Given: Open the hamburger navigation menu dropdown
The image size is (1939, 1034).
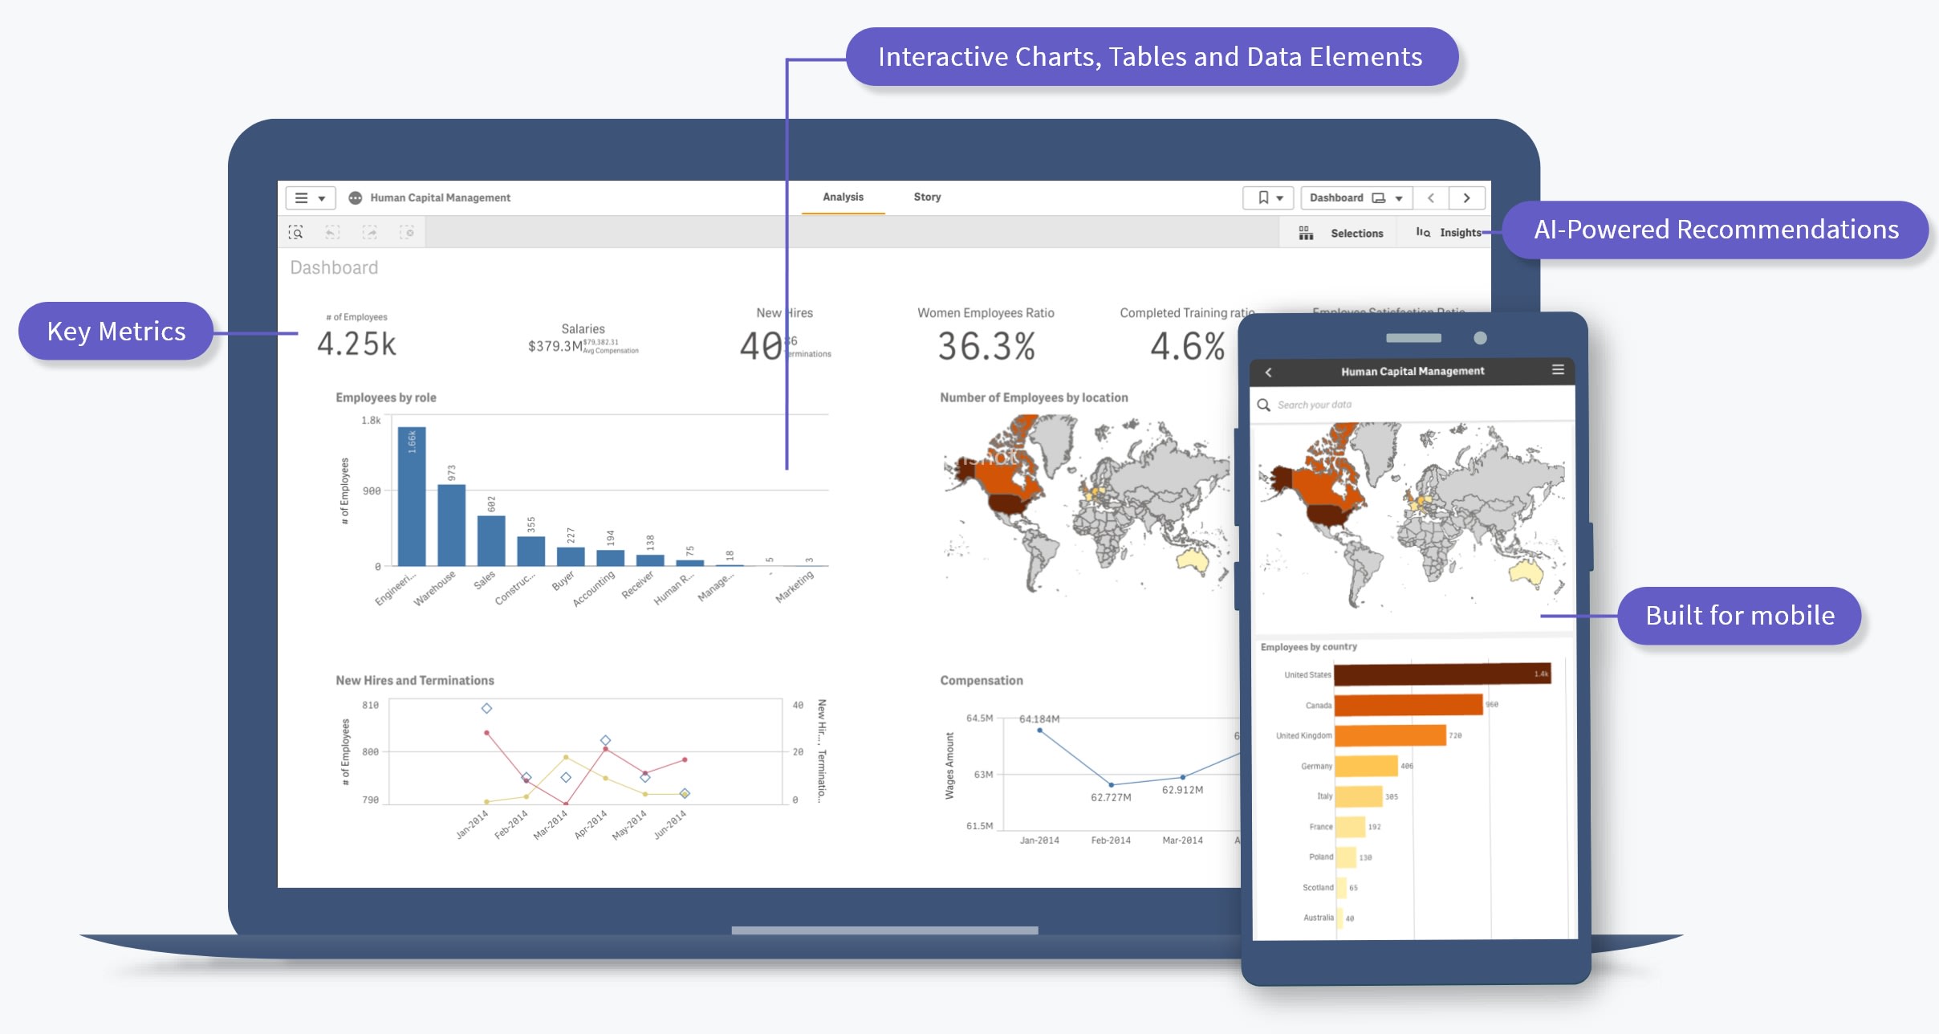Looking at the screenshot, I should pos(310,197).
